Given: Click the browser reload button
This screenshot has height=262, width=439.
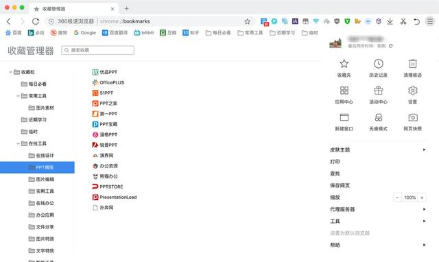Looking at the screenshot, I should [36, 21].
